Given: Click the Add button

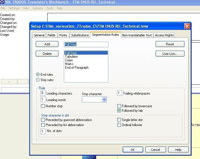Looking at the screenshot, I should coord(47,44).
